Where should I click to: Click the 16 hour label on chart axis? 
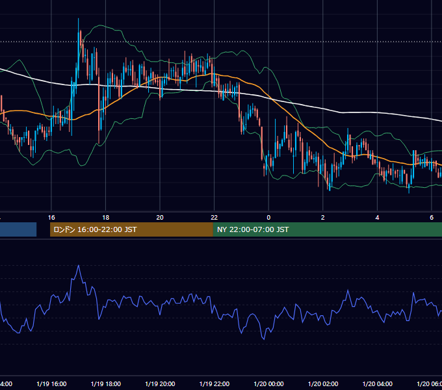[51, 218]
